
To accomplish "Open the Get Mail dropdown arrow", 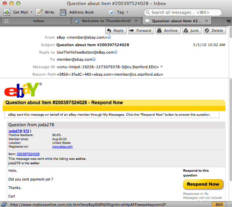I will pyautogui.click(x=31, y=12).
